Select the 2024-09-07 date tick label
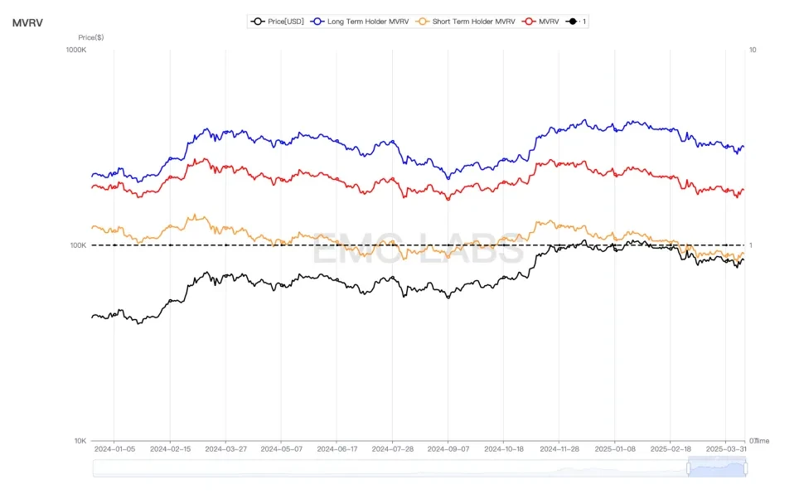The height and width of the screenshot is (499, 799). click(x=448, y=449)
